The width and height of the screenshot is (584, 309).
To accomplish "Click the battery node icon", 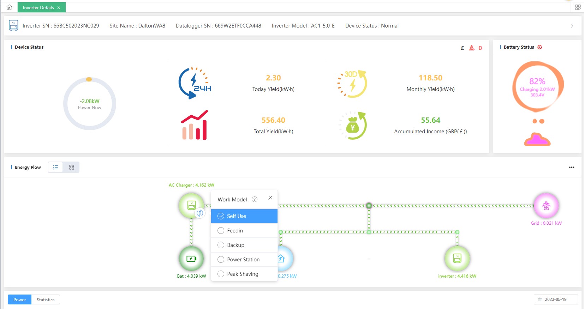I will point(191,259).
